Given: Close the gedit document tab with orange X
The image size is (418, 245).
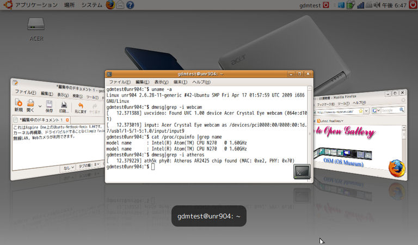Looking at the screenshot, I should pos(67,120).
